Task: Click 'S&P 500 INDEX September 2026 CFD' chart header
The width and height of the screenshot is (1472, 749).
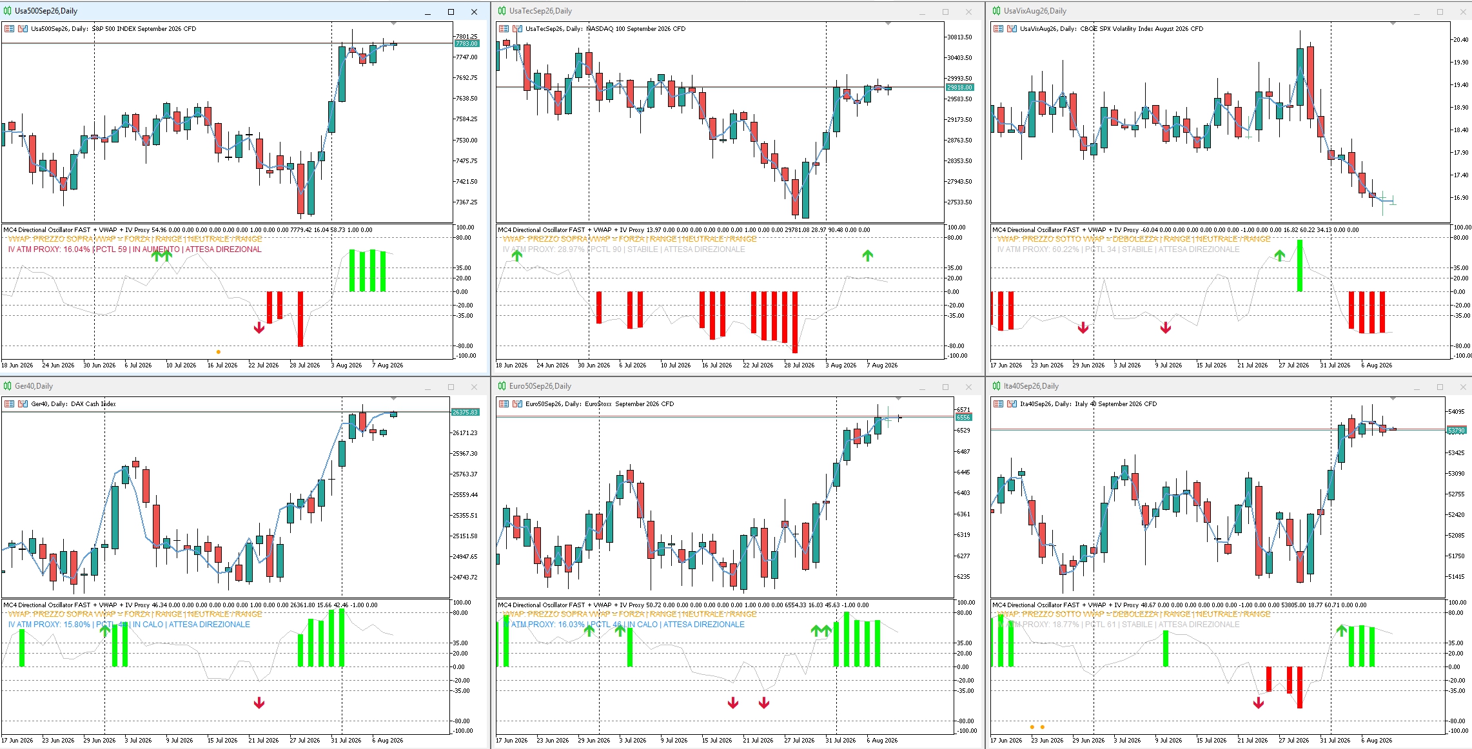Action: coord(144,29)
